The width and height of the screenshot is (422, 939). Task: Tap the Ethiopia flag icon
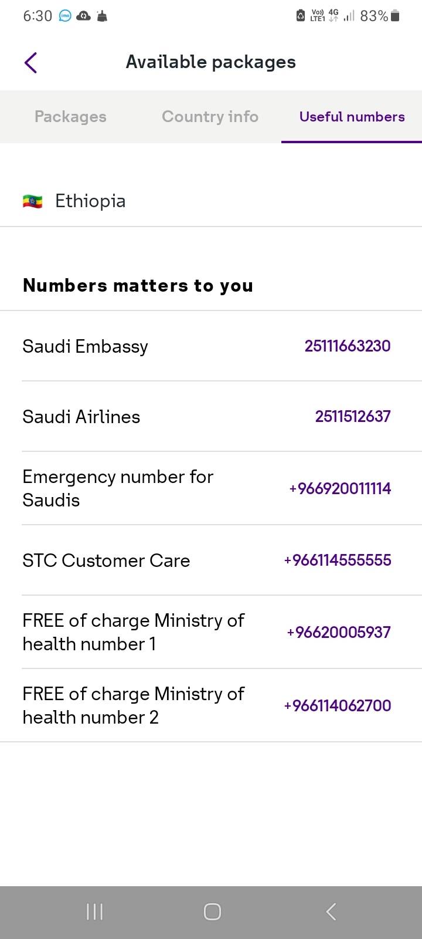coord(33,202)
